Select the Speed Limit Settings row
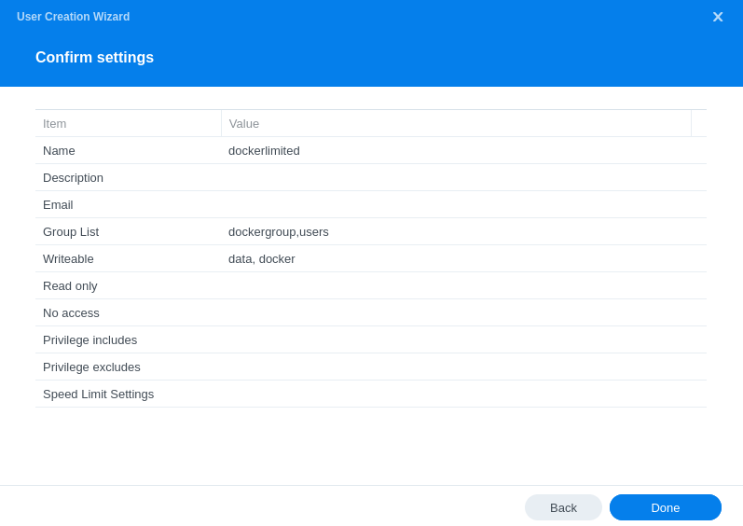 (370, 394)
